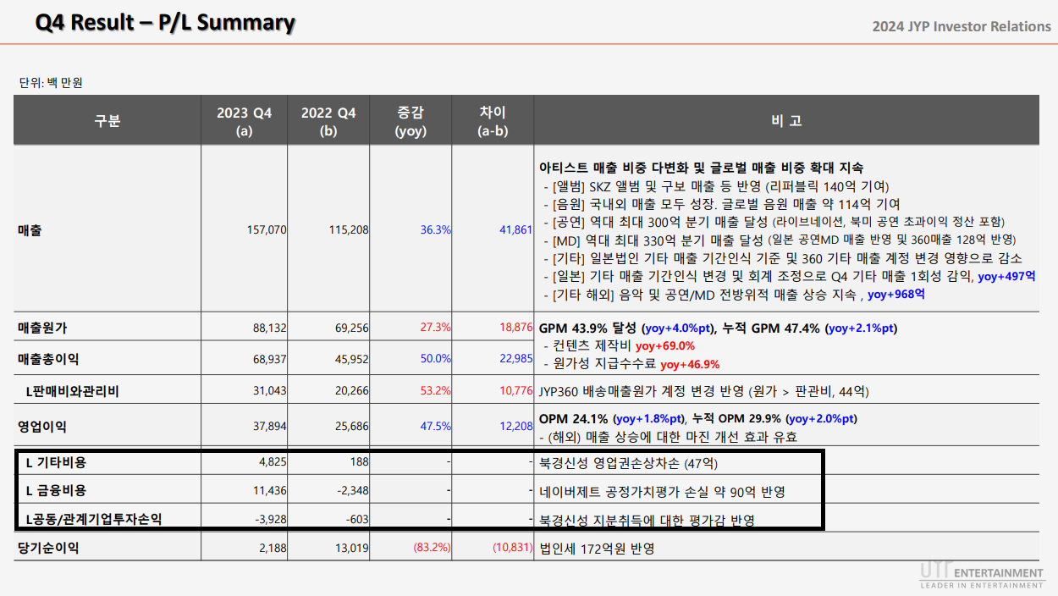This screenshot has height=596, width=1058.
Task: Click the note '법인세 172억원 반영'
Action: click(597, 549)
